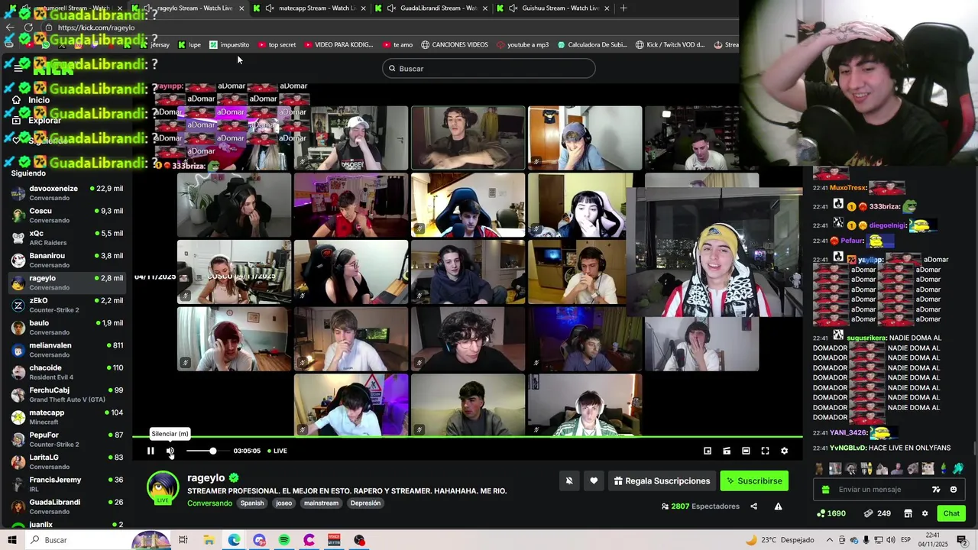Open xQc channel in sidebar

[66, 238]
